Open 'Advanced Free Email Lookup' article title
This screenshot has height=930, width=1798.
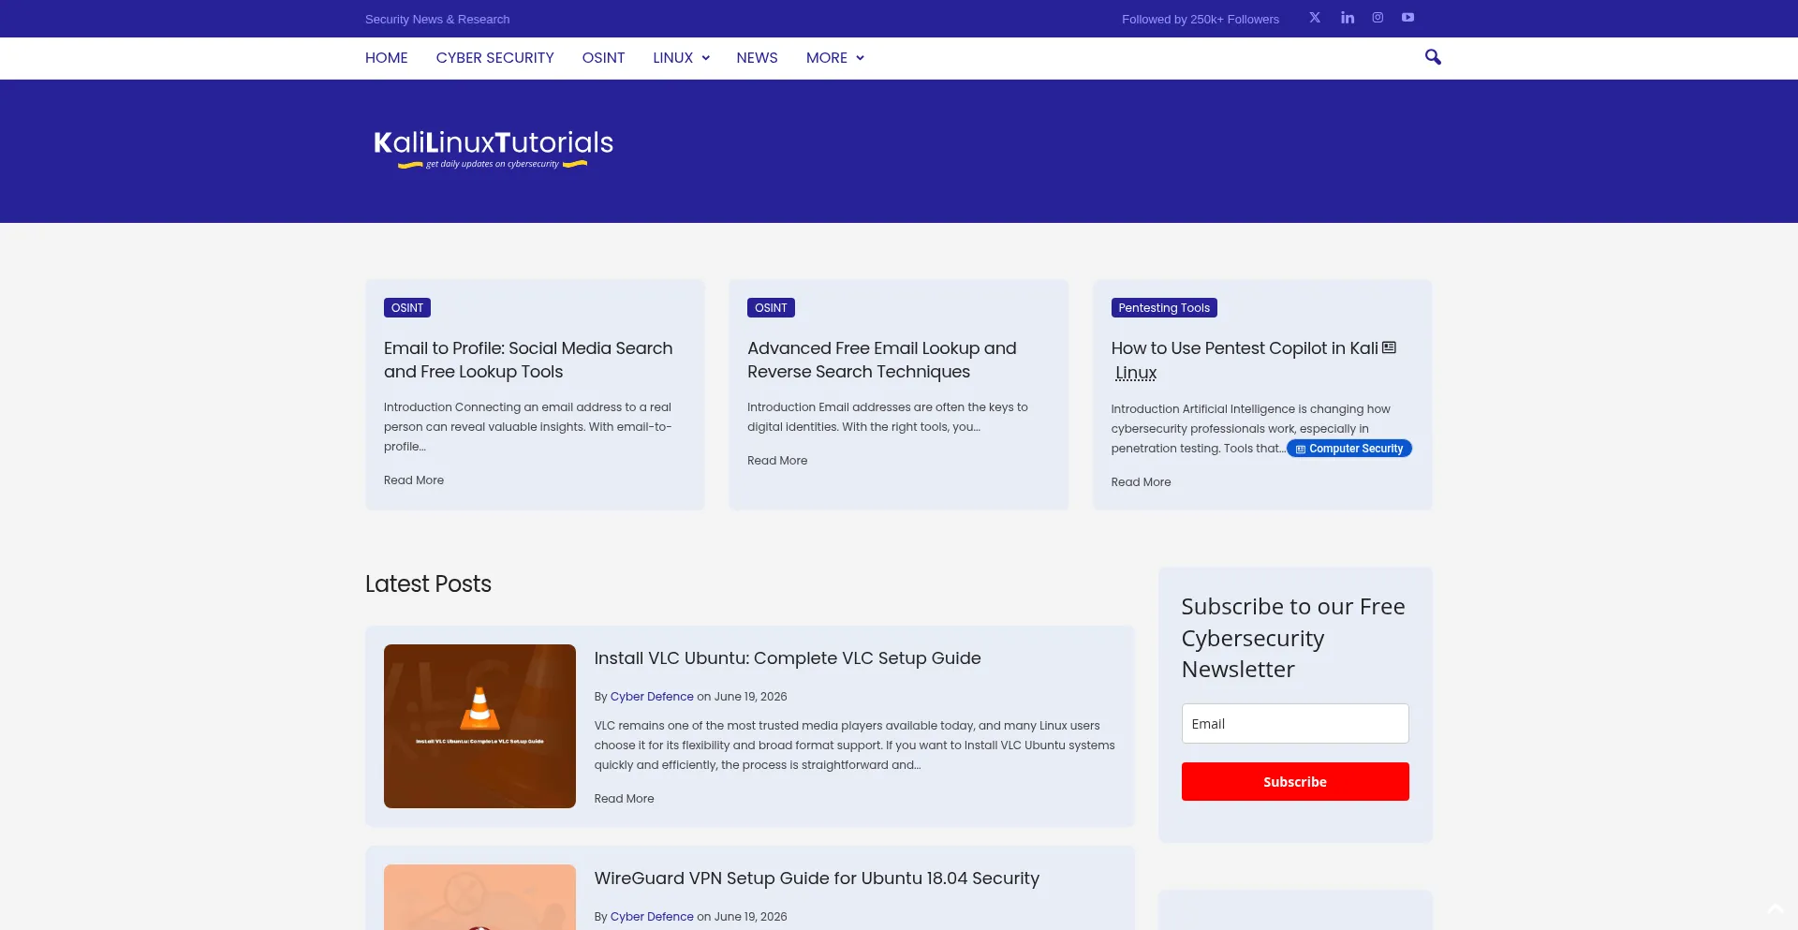(x=882, y=360)
